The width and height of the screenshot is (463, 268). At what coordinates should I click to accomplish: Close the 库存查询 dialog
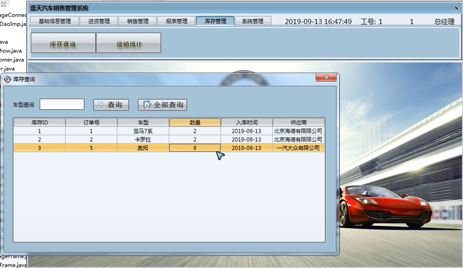click(326, 77)
